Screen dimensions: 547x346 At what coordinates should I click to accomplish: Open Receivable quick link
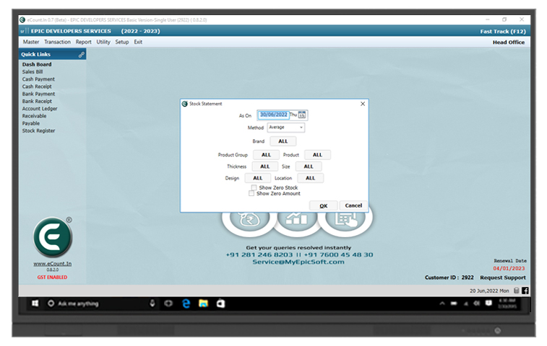pos(34,116)
